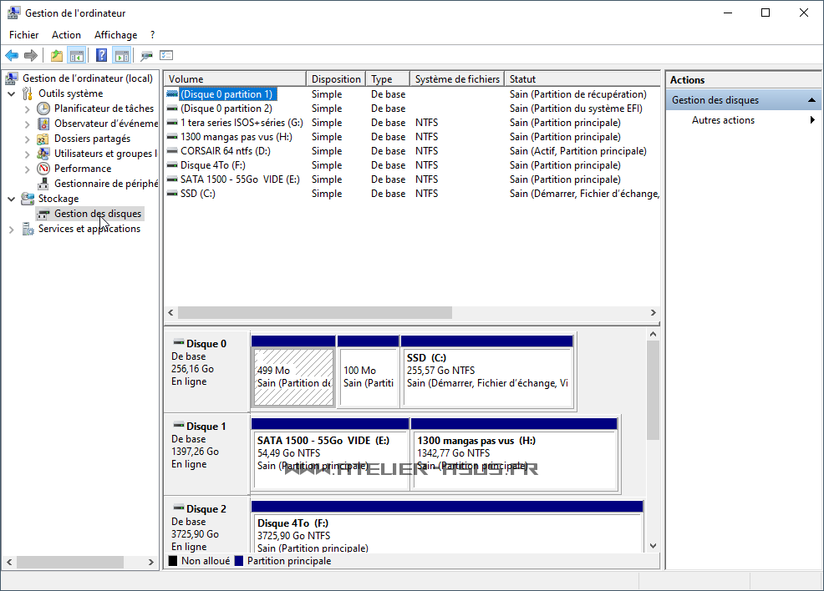The image size is (824, 591).
Task: Click the volume list horizontal scrollbar thumb
Action: [315, 313]
